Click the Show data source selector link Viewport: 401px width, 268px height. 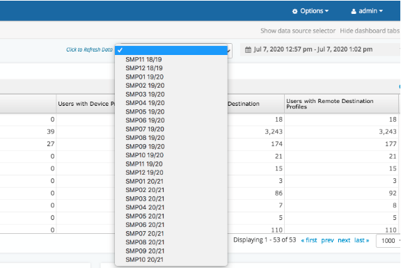[x=298, y=31]
